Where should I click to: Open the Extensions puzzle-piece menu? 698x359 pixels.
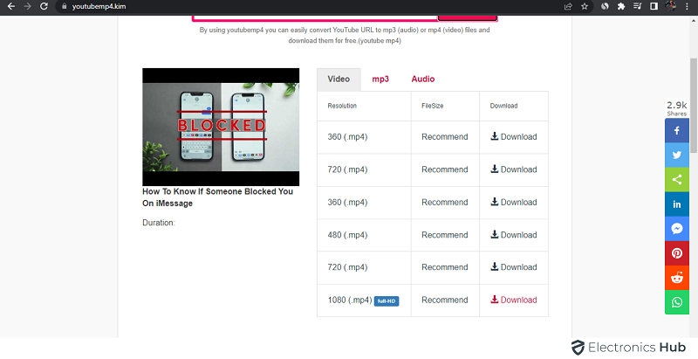(x=621, y=6)
